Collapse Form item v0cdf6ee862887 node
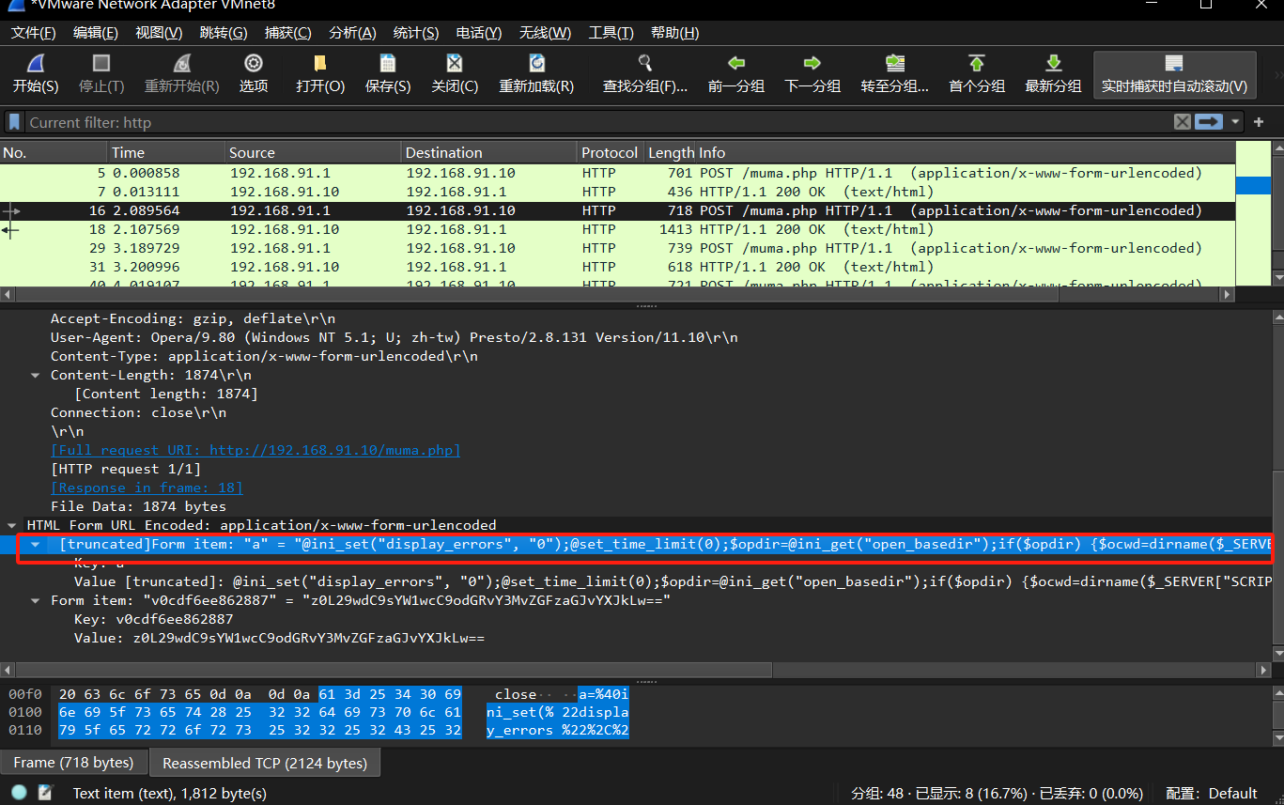This screenshot has height=805, width=1284. pos(35,600)
